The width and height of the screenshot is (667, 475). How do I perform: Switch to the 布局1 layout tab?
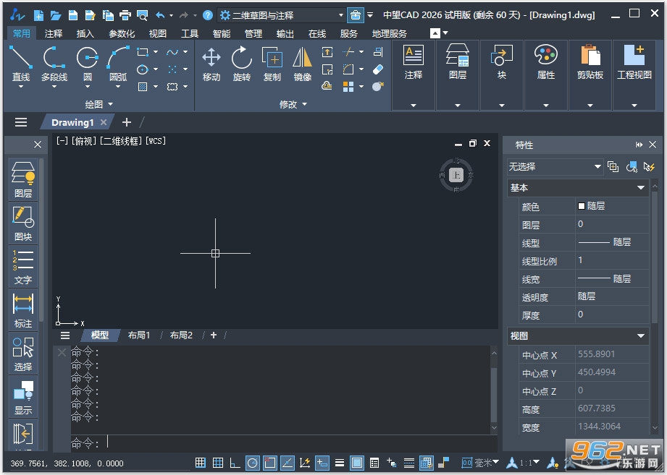(138, 335)
